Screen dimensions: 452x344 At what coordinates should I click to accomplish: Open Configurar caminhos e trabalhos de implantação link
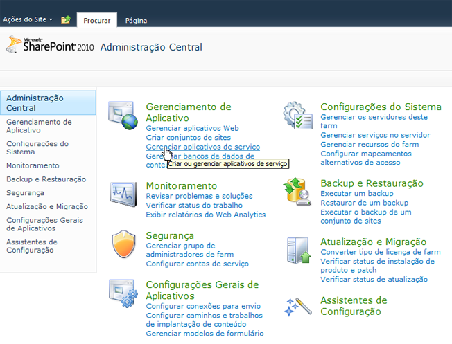204,320
